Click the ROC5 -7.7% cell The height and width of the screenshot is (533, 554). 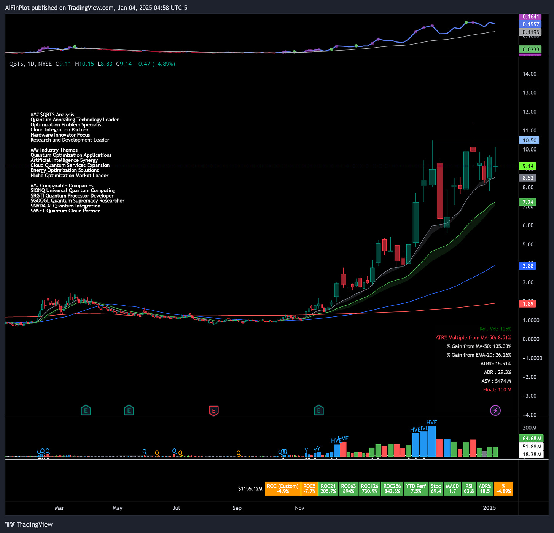pos(309,489)
